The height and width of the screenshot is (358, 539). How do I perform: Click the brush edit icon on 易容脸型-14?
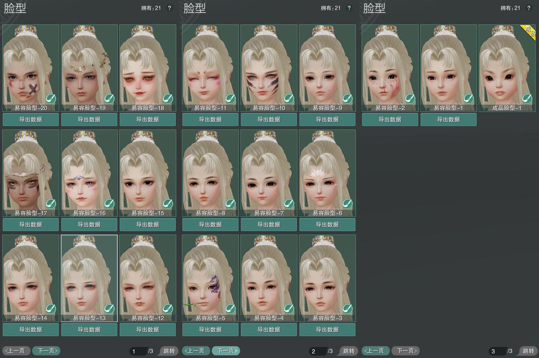click(51, 309)
